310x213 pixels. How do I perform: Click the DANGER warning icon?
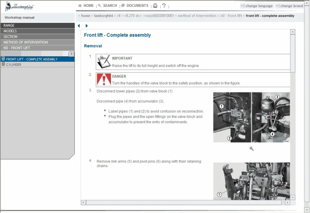tap(104, 80)
